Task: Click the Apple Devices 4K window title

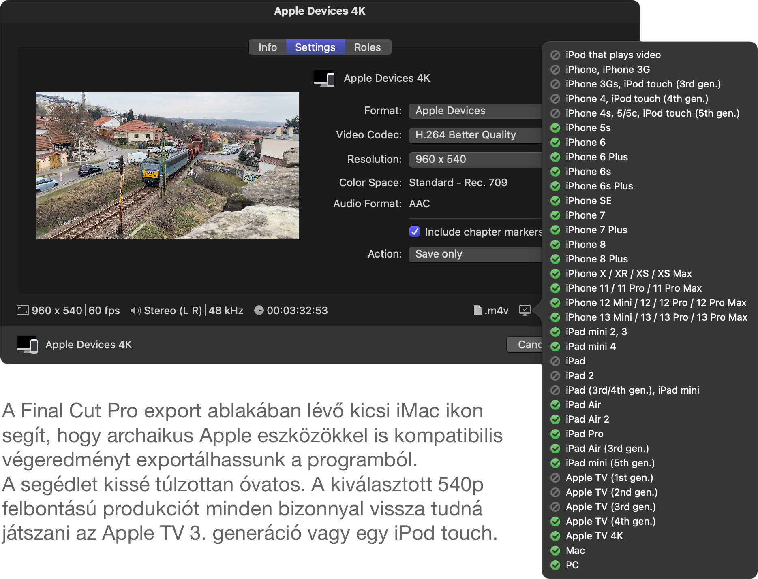Action: point(319,11)
